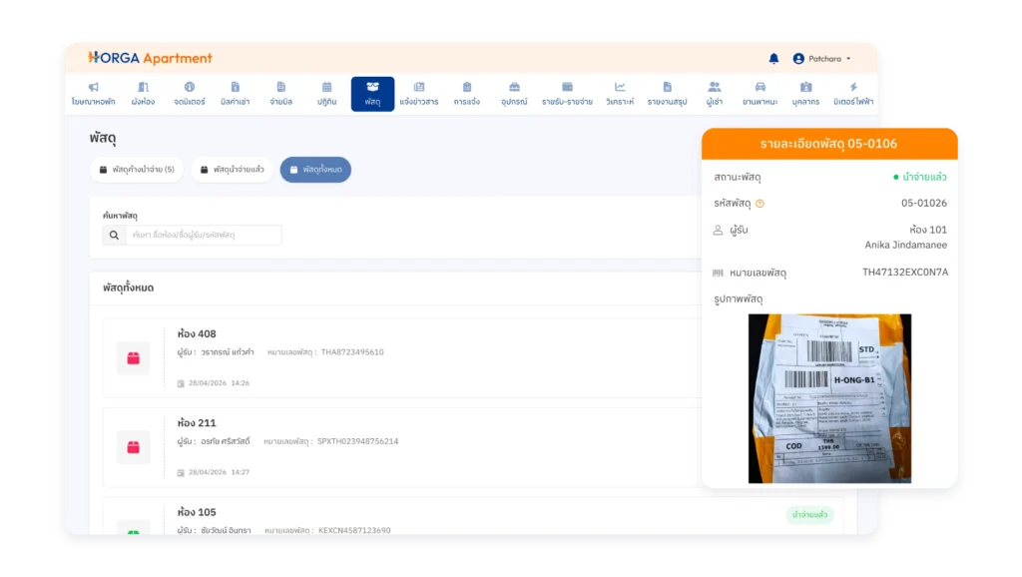
Task: Click the parcel photo thumbnail
Action: (829, 398)
